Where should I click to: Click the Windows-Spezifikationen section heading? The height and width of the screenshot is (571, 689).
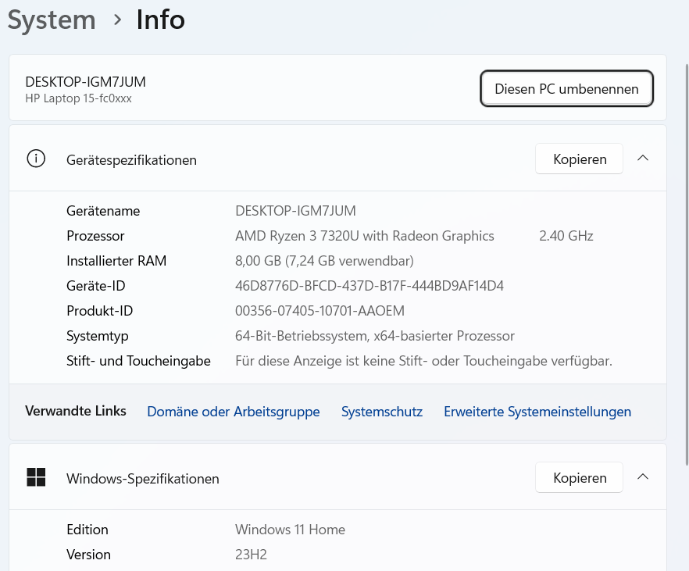coord(143,478)
